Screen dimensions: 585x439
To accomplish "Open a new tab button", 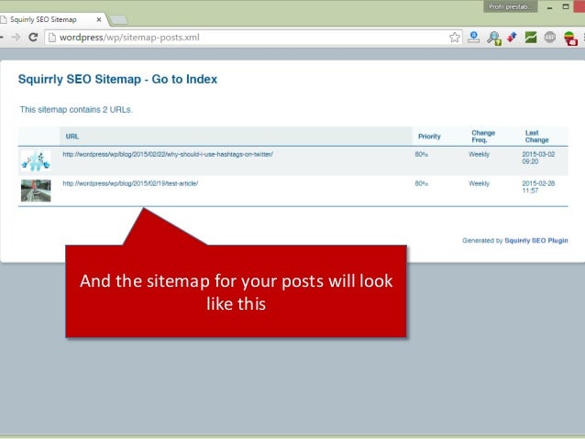I will [118, 20].
